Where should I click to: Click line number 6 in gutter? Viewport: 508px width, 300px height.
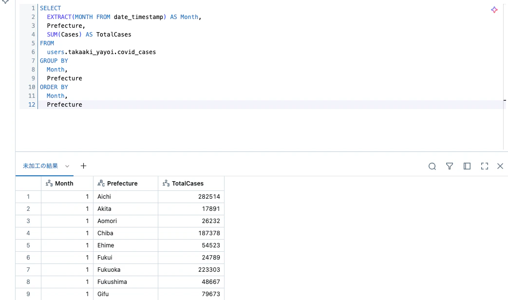[x=33, y=52]
